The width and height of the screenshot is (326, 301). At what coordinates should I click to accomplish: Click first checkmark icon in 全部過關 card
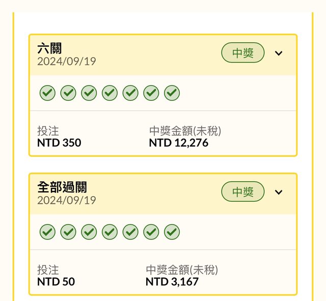(x=47, y=232)
